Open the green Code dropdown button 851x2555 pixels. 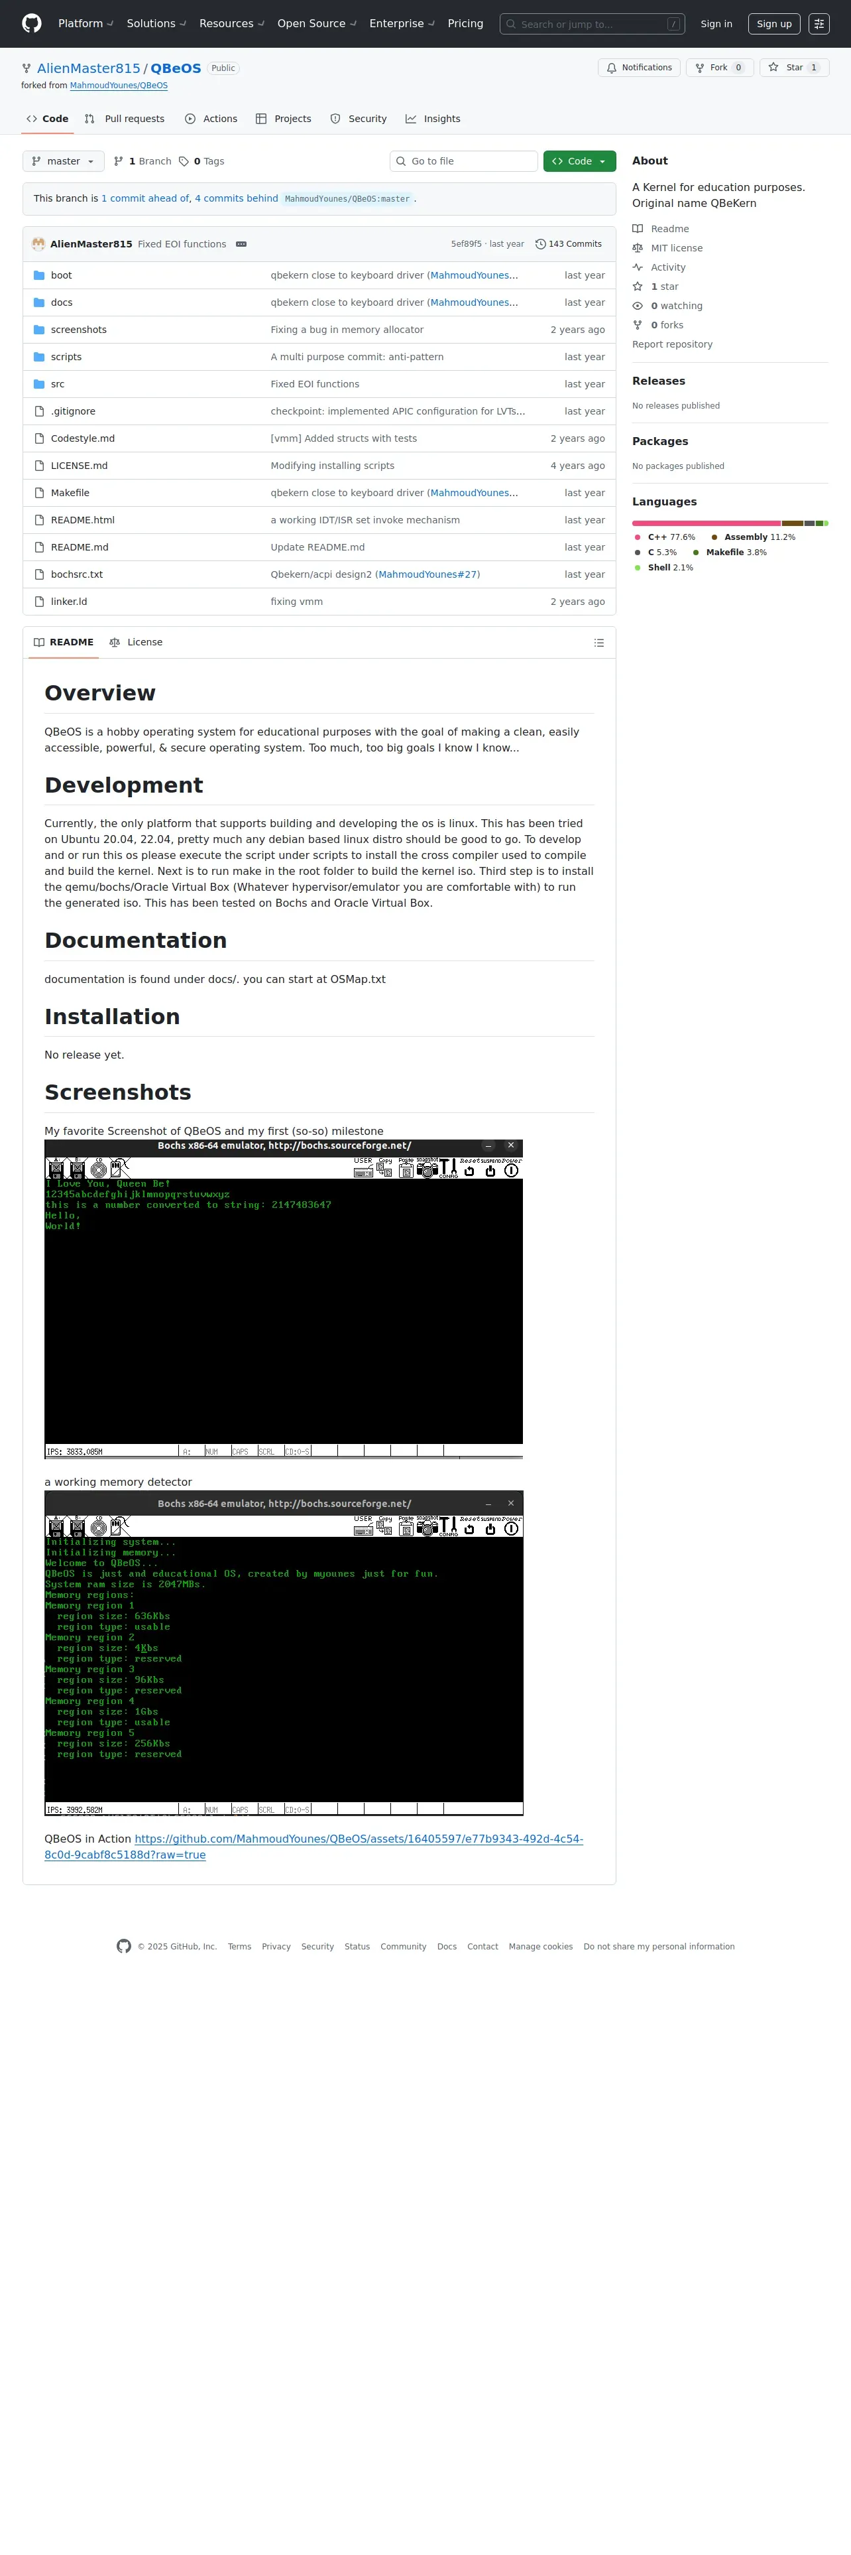coord(579,162)
